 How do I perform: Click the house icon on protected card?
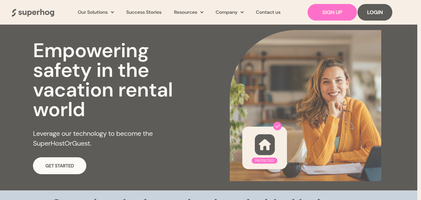point(265,144)
